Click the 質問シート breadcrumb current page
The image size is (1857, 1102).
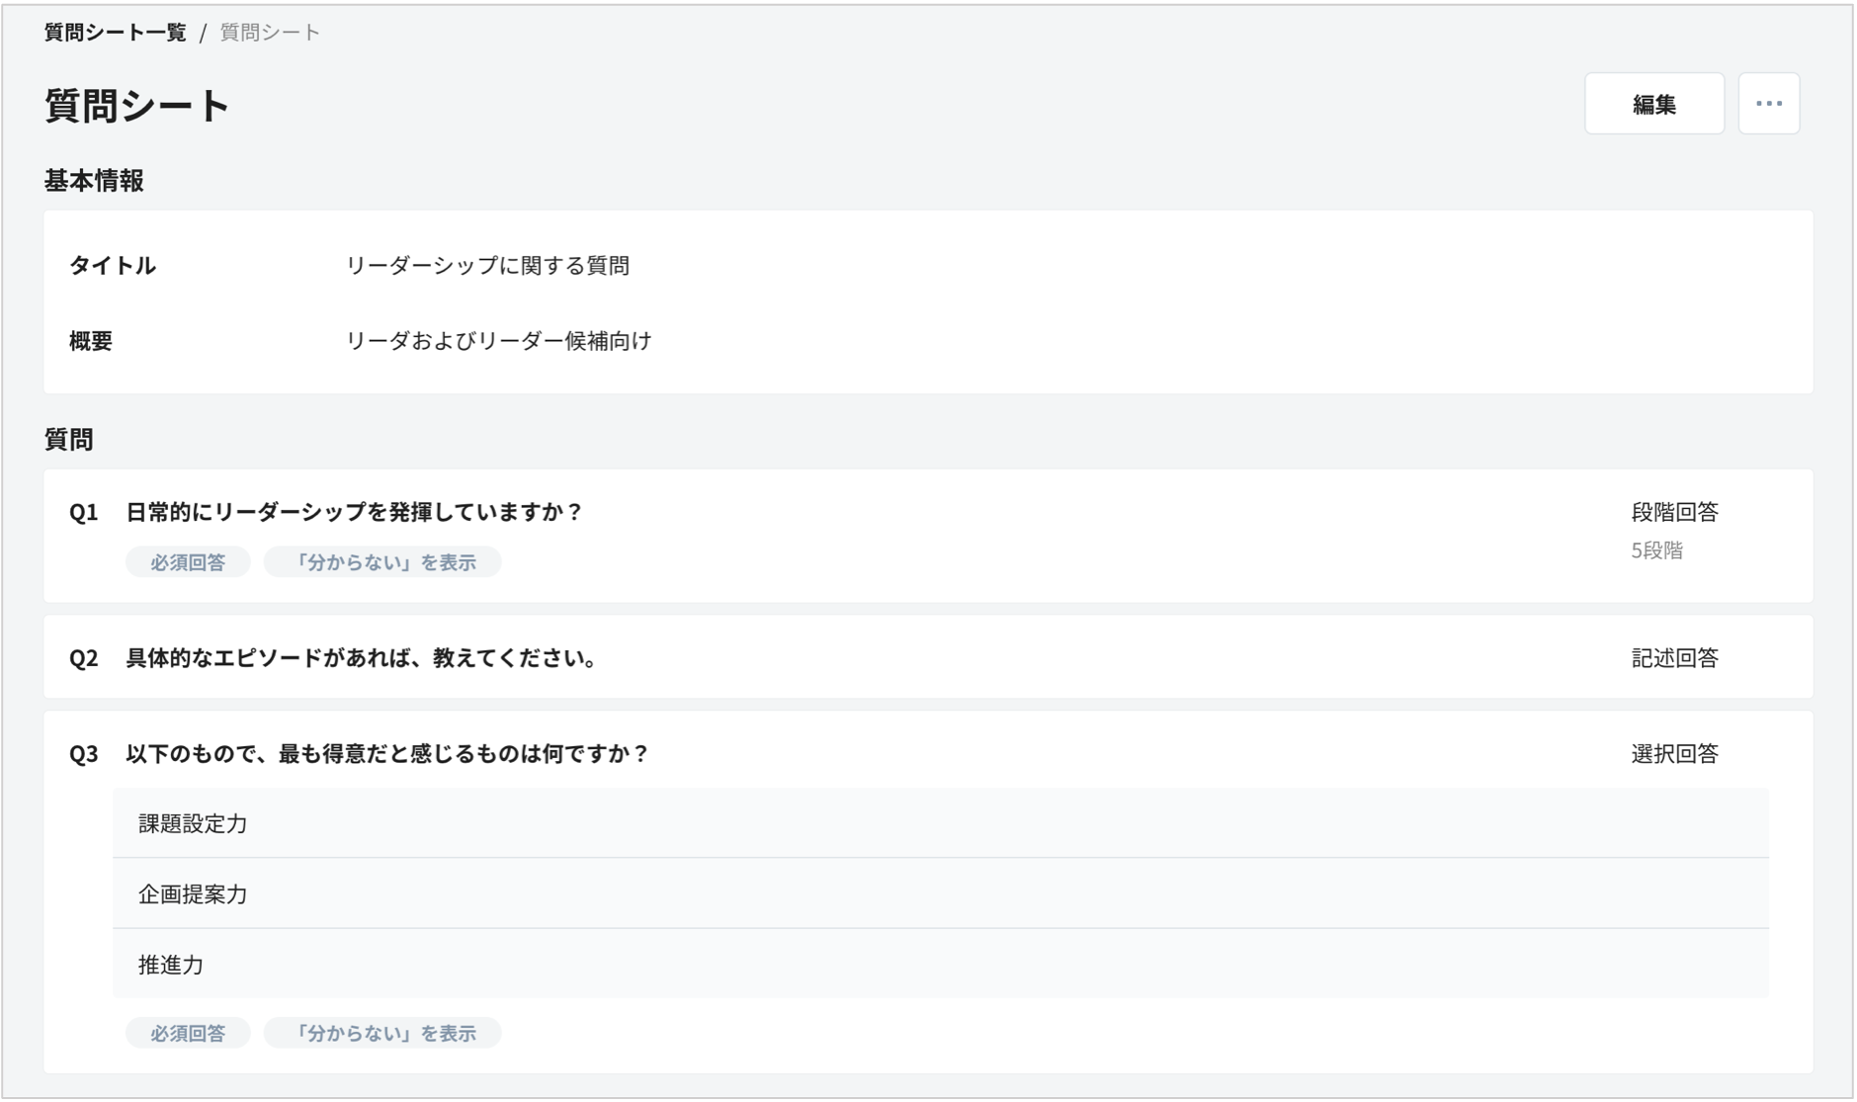pos(270,33)
